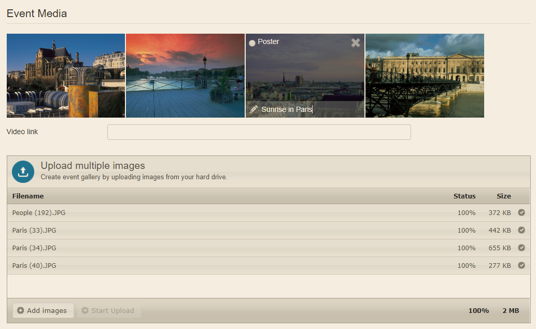Remove the Sunrise in Paris image

pyautogui.click(x=356, y=42)
